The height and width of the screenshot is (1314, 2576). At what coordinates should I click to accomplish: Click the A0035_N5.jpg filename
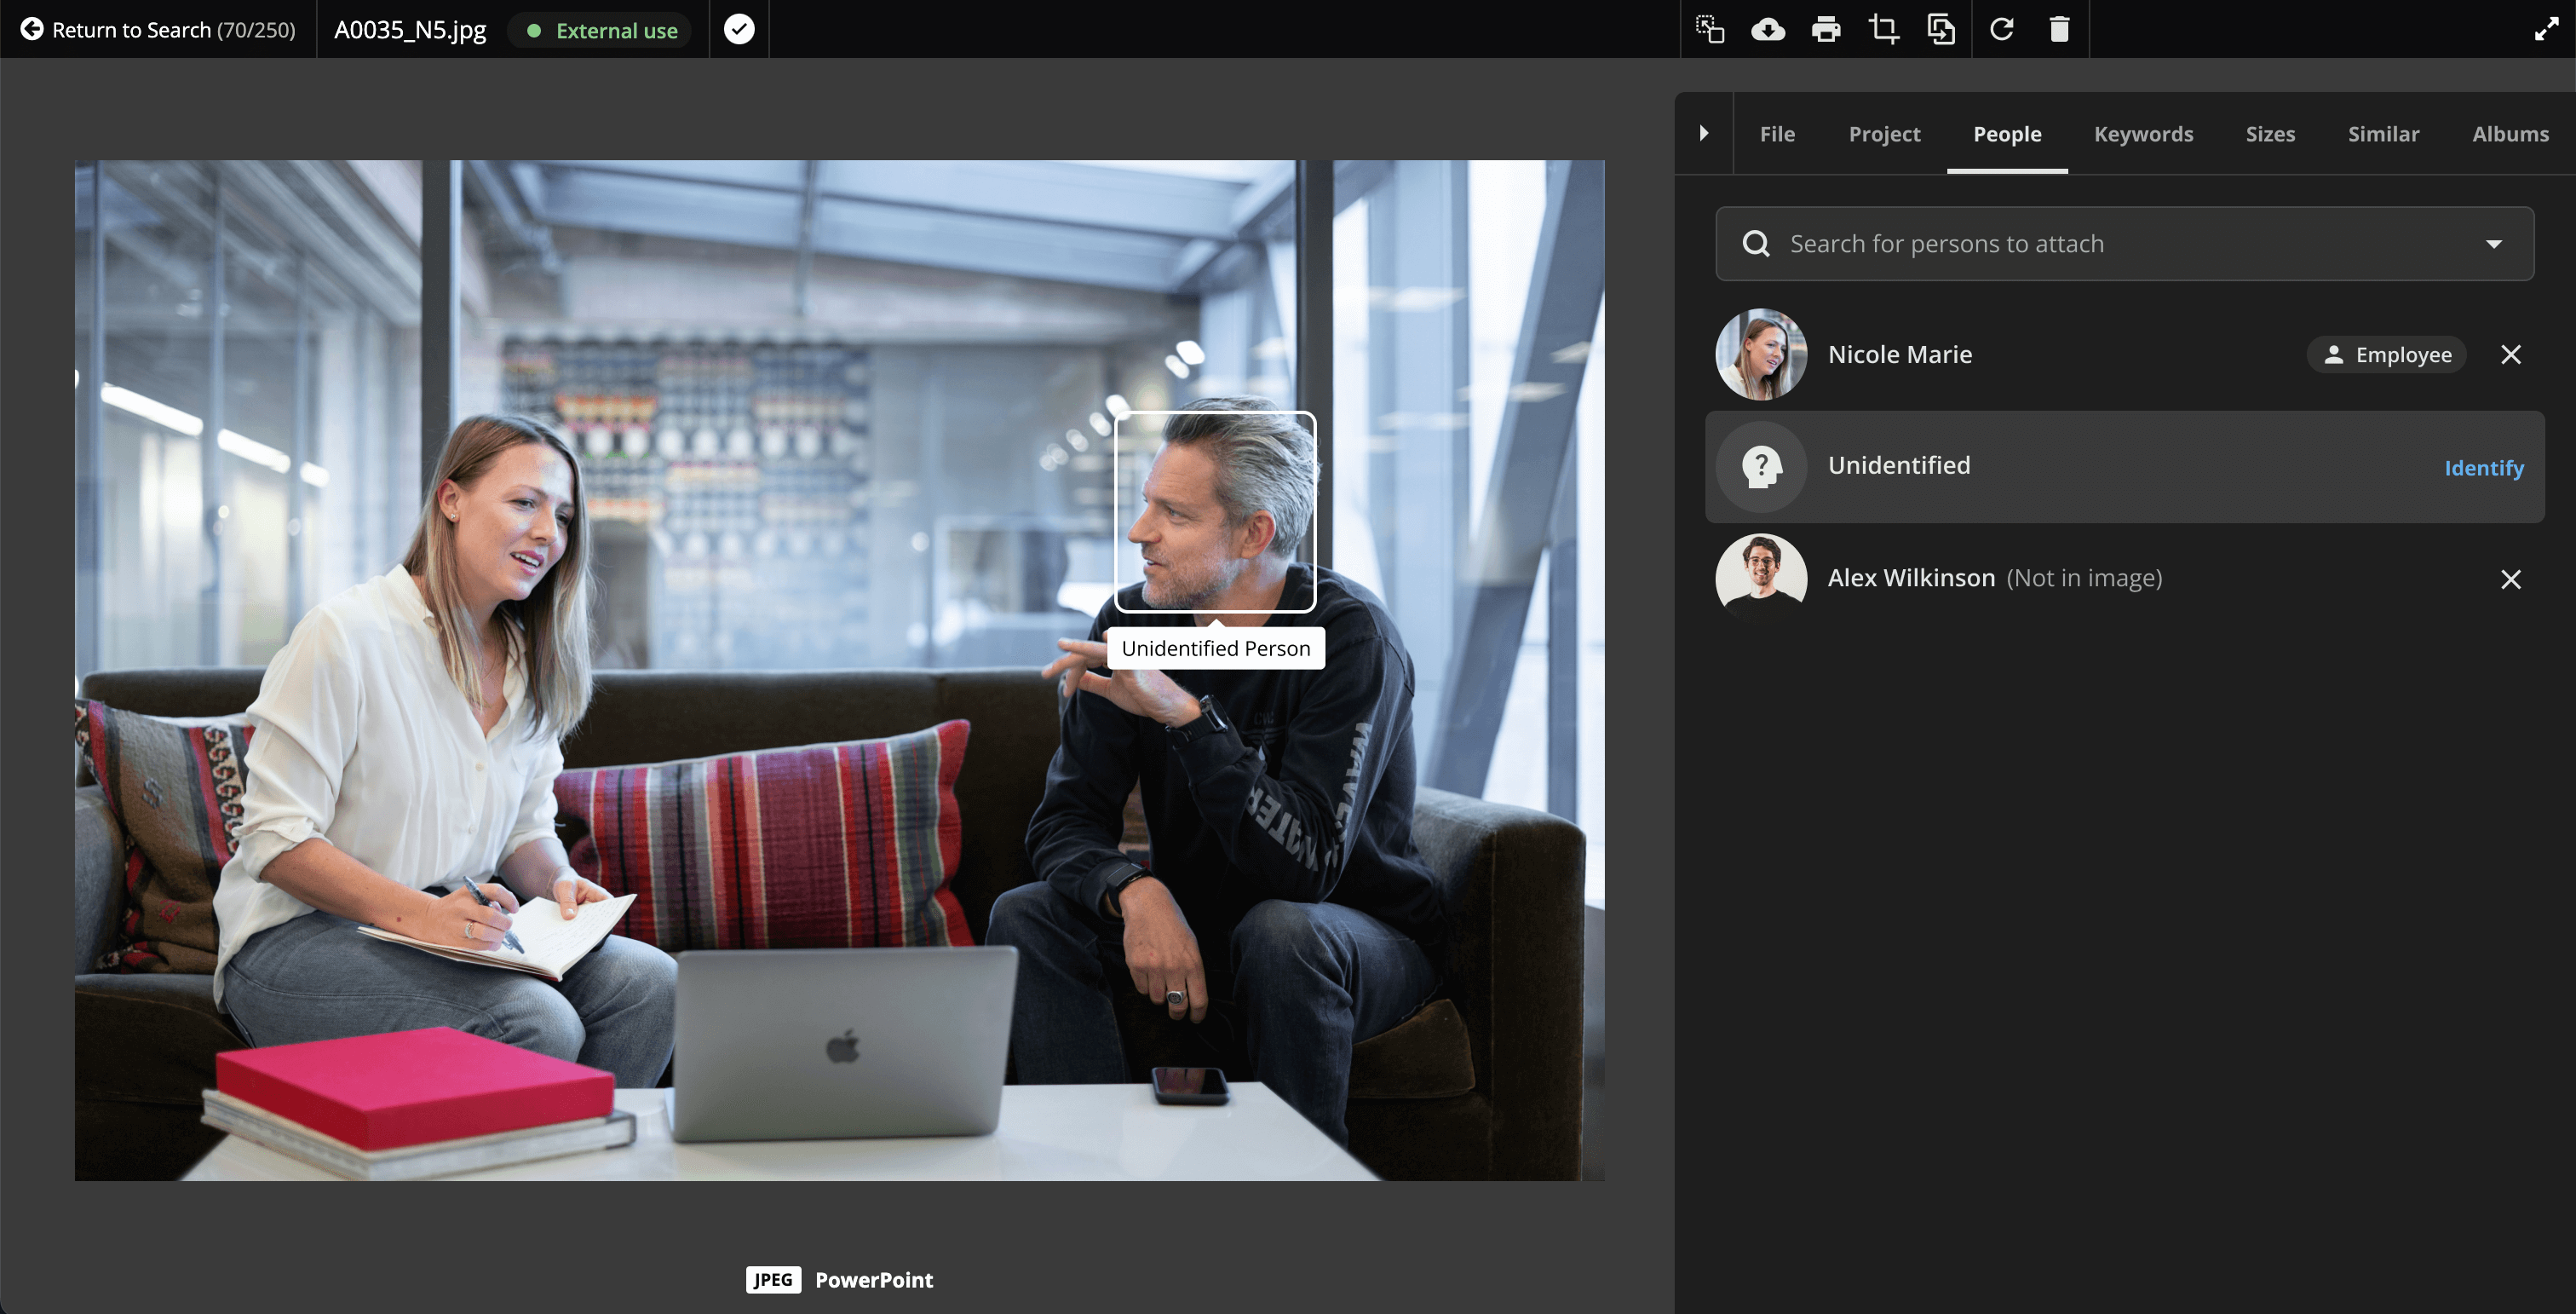(410, 30)
